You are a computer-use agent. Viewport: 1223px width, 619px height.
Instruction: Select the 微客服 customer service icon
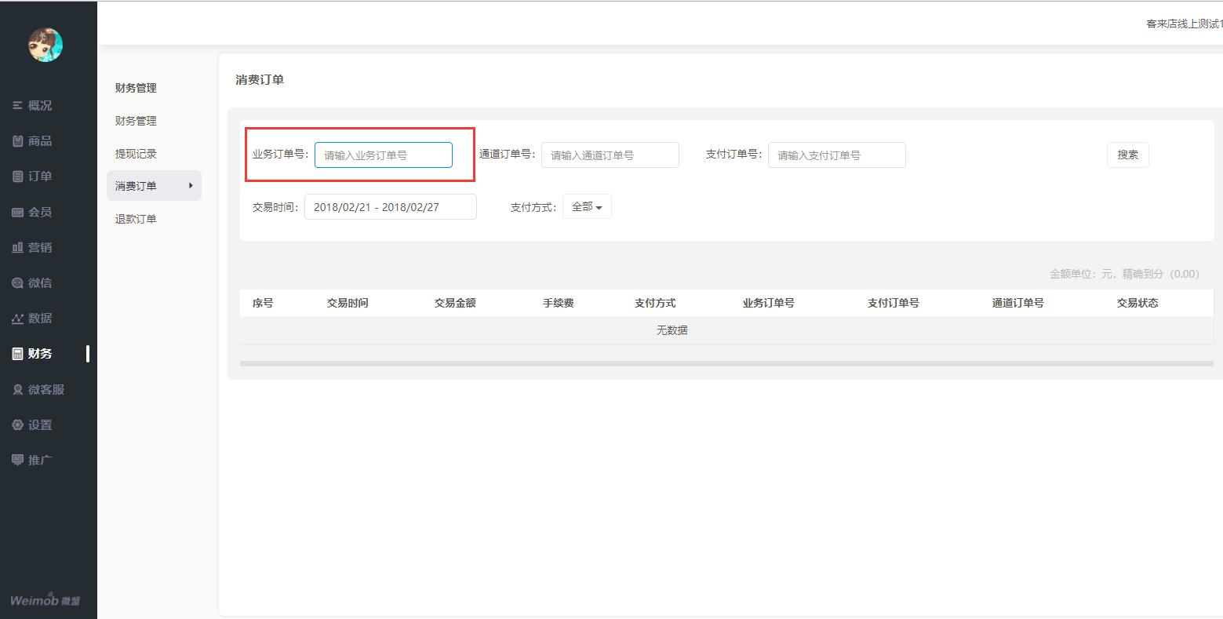coord(17,390)
